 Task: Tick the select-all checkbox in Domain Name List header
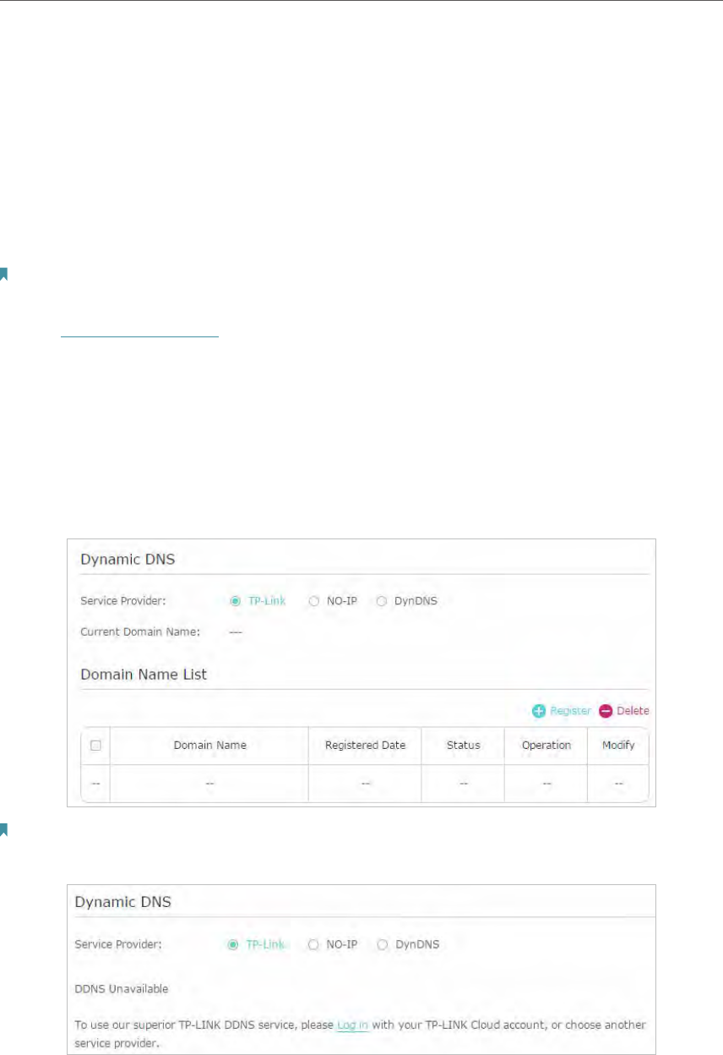tap(95, 746)
